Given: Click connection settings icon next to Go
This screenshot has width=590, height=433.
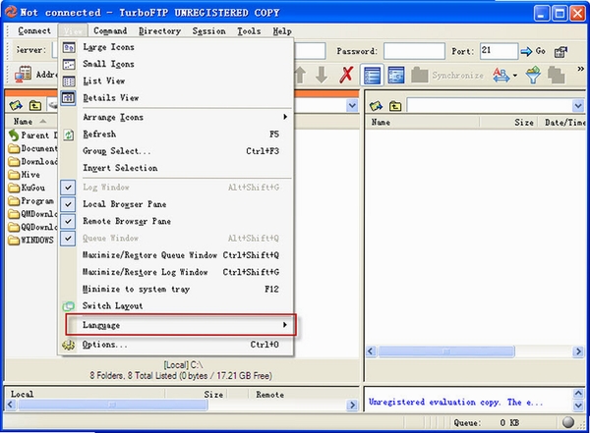Looking at the screenshot, I should tap(561, 51).
